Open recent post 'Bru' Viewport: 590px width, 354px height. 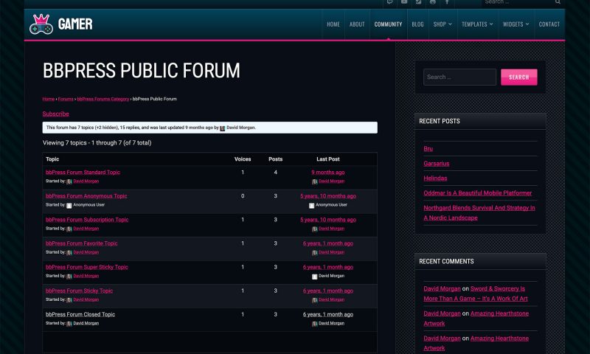pyautogui.click(x=428, y=148)
